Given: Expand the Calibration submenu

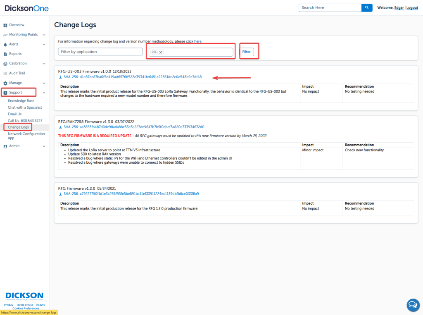Looking at the screenshot, I should pyautogui.click(x=44, y=64).
